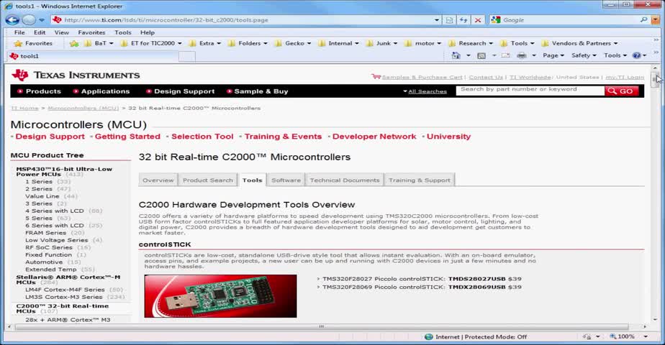Click the Feeds icon in command bar
This screenshot has height=345, width=665.
[x=481, y=55]
